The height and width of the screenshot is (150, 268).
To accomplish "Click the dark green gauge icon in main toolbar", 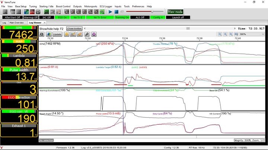I will pos(46,12).
